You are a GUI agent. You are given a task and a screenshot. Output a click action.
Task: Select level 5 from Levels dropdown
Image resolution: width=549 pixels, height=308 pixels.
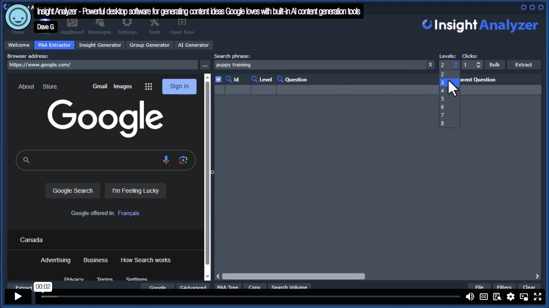pos(443,99)
